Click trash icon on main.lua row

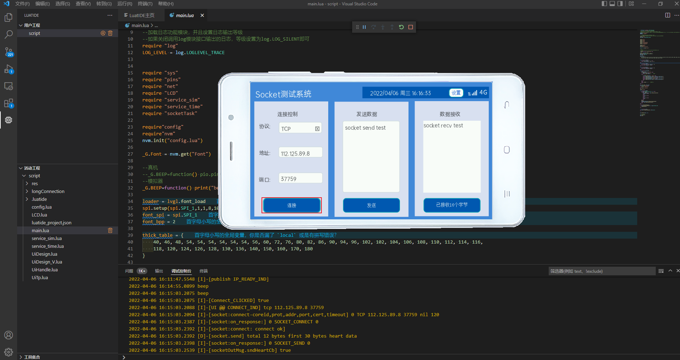110,230
